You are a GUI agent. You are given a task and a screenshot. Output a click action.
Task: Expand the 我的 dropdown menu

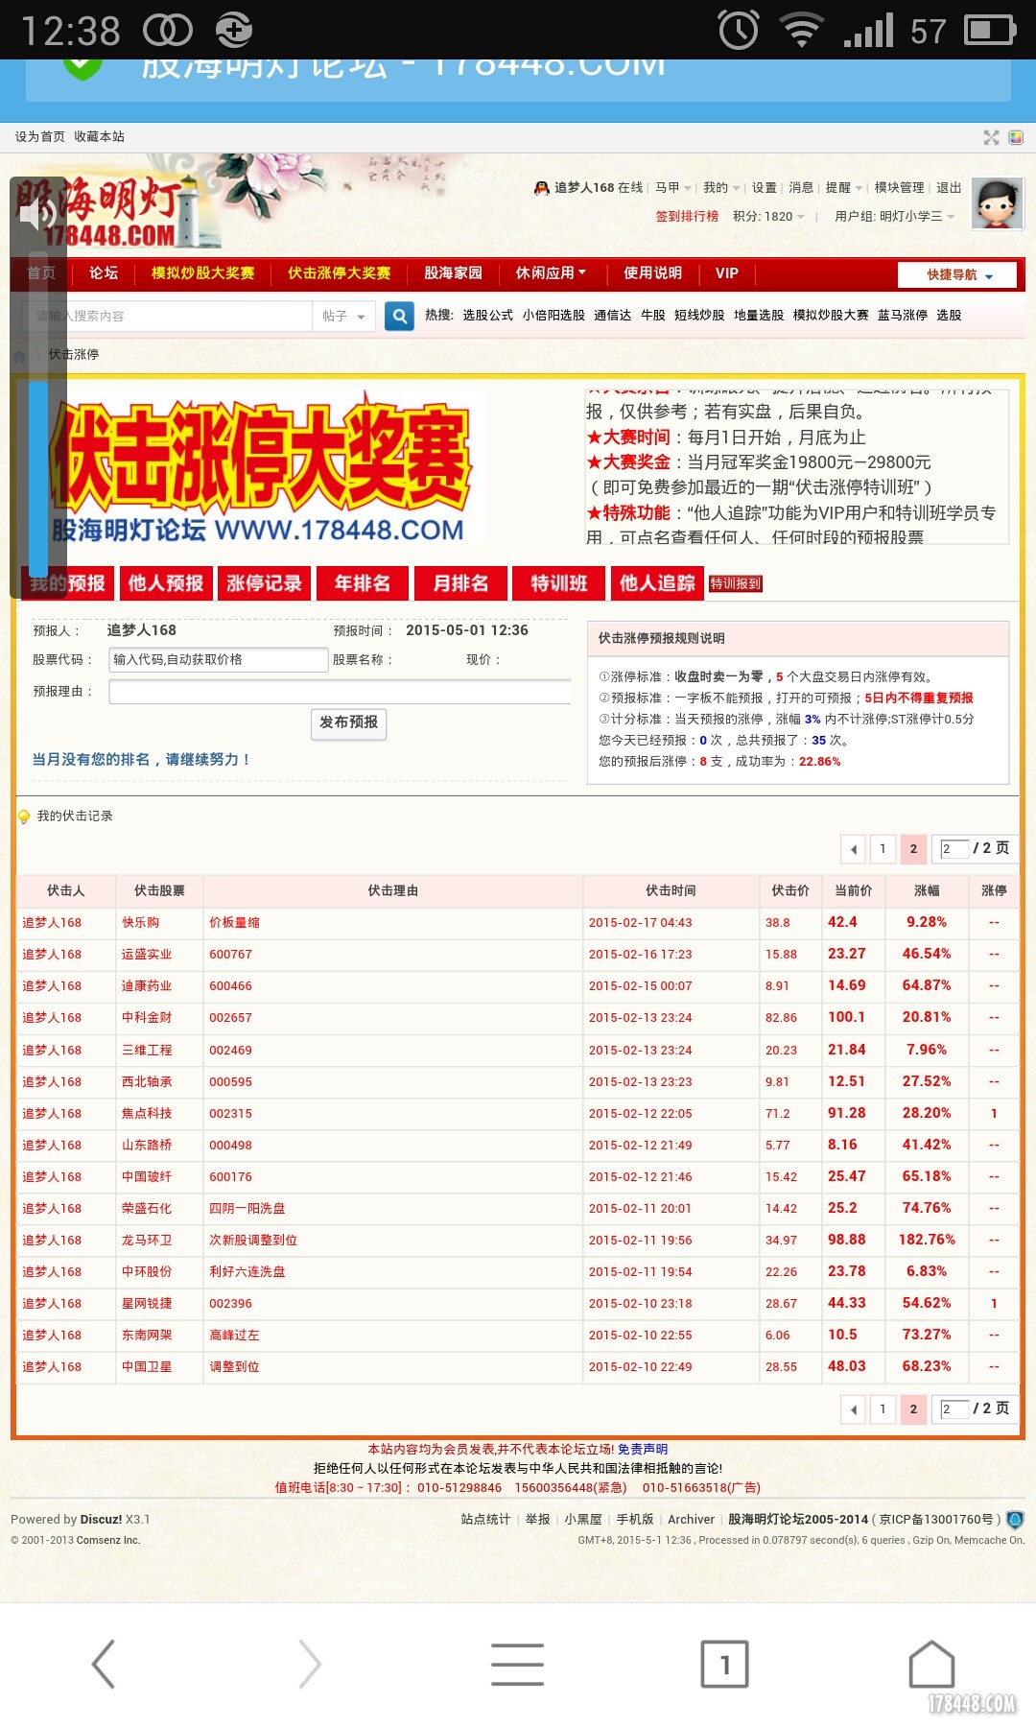coord(721,188)
